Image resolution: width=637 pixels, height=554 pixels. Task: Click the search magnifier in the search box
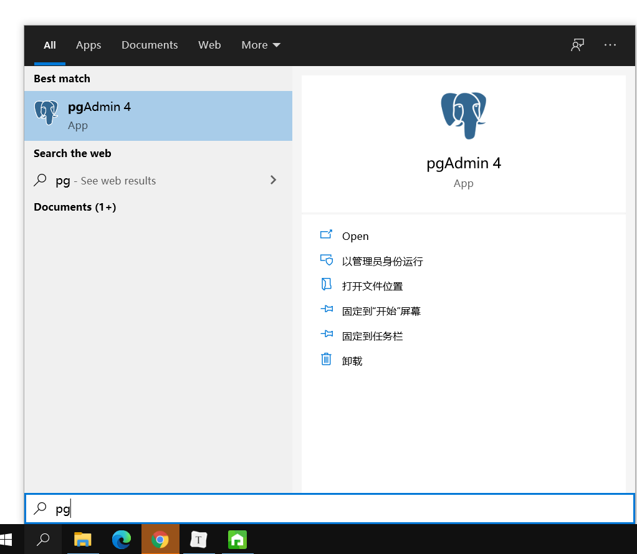(x=39, y=509)
